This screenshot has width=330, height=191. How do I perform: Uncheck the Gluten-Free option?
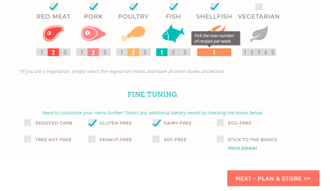point(92,123)
